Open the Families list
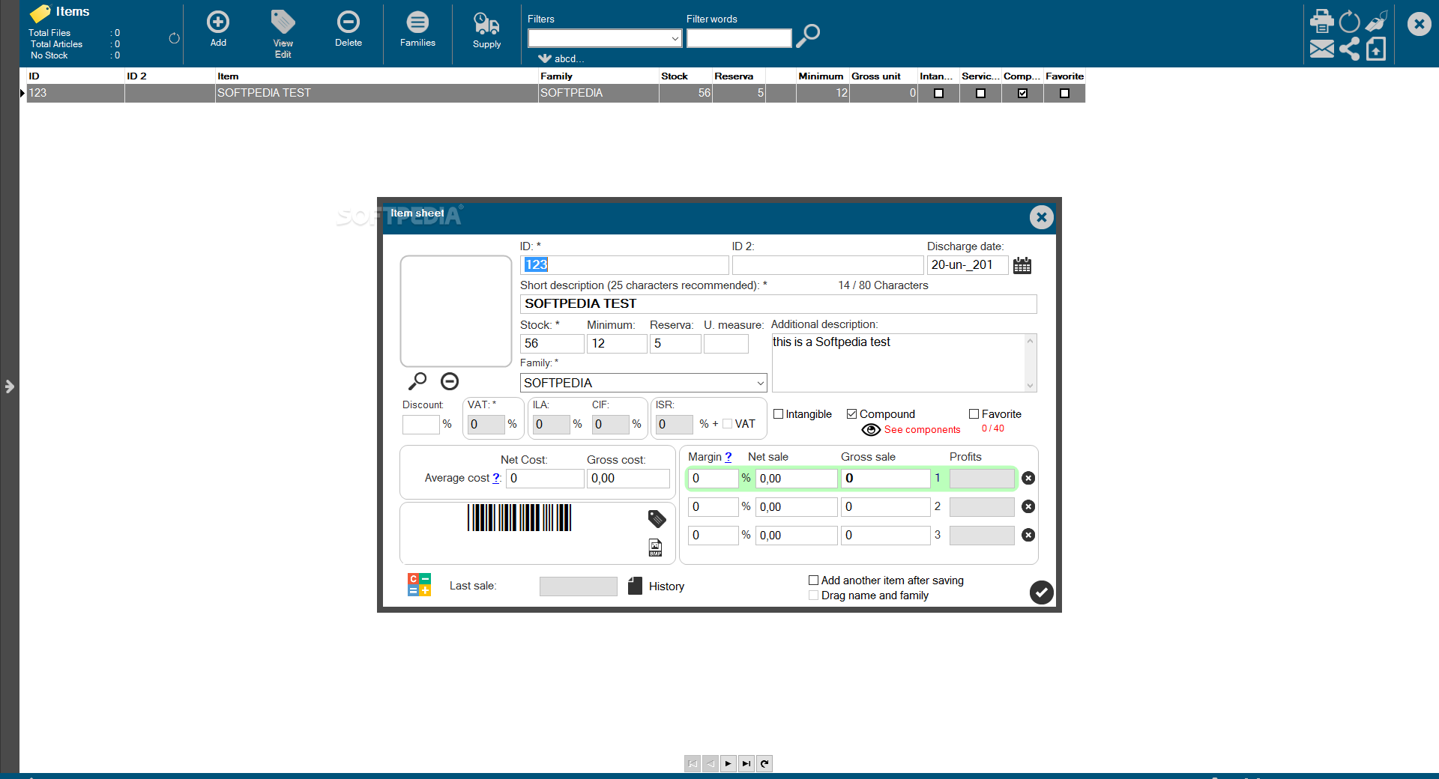 417,28
